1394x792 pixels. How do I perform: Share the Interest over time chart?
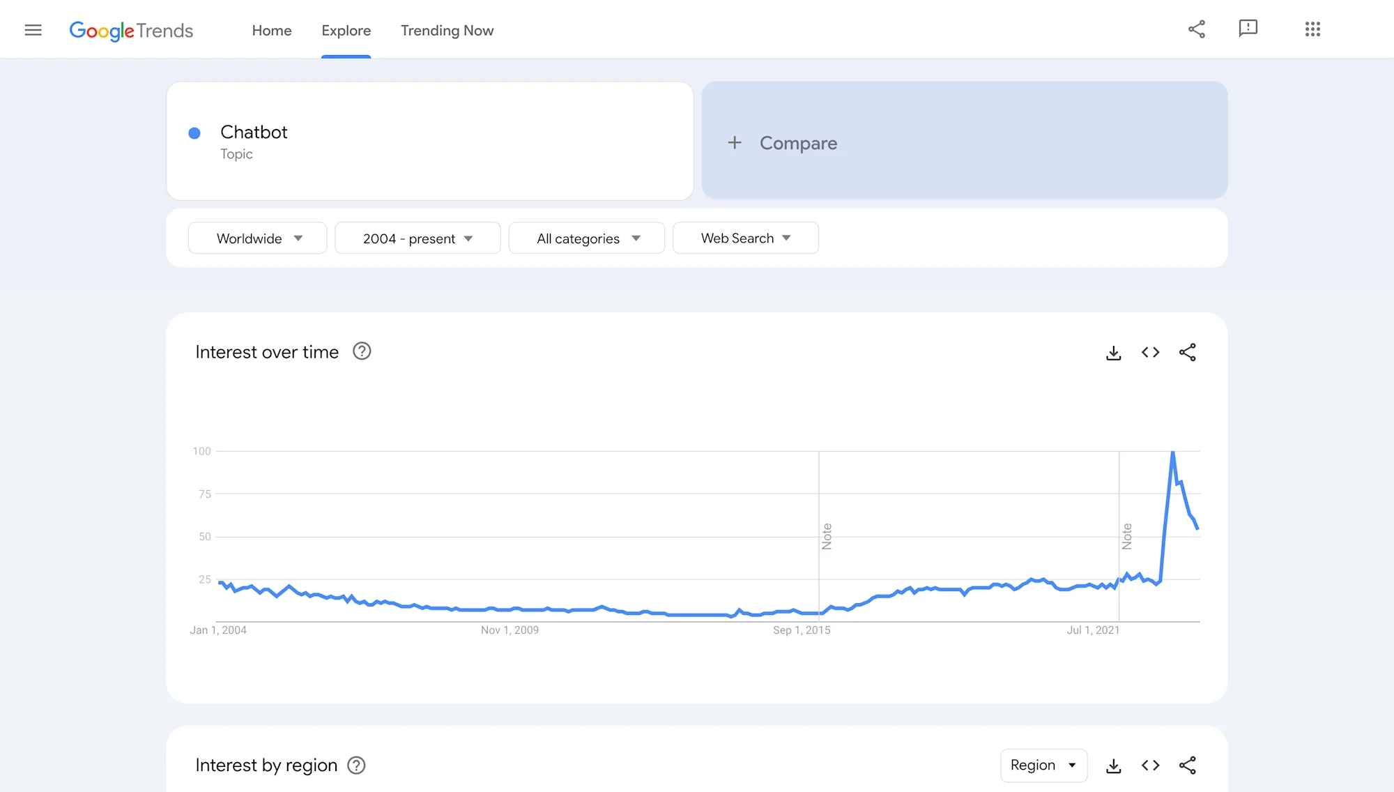(1187, 353)
